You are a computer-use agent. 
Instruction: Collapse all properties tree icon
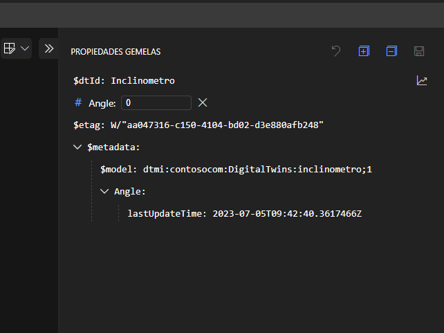pyautogui.click(x=391, y=51)
